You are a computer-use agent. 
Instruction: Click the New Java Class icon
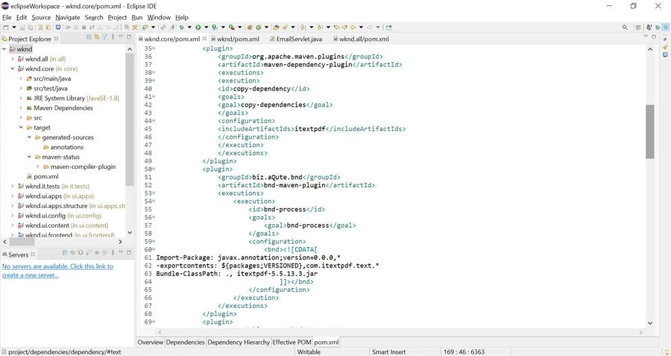(x=258, y=28)
